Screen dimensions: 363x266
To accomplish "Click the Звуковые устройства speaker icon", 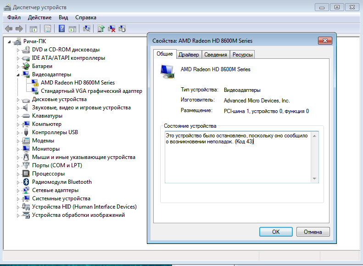I will point(25,108).
